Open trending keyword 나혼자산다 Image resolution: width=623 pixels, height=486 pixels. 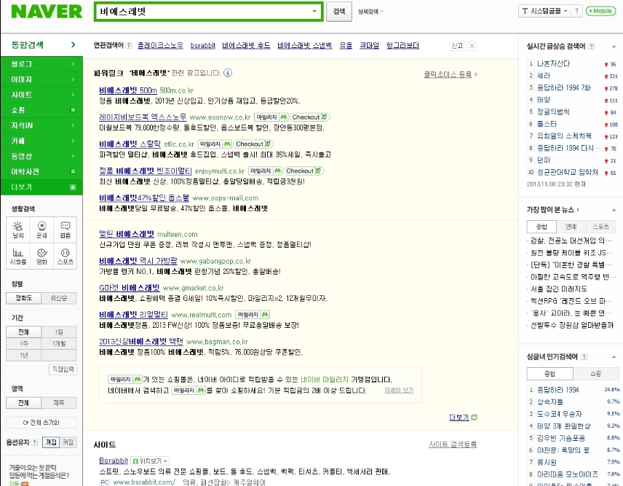(553, 63)
